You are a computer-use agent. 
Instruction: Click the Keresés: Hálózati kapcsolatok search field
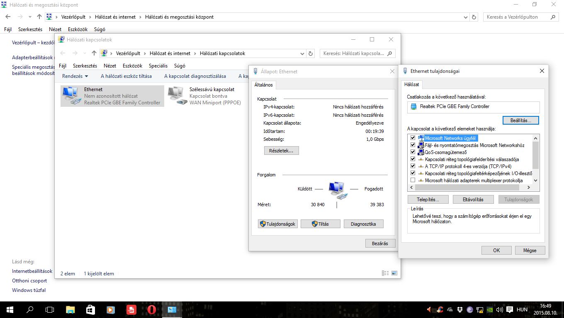pyautogui.click(x=357, y=53)
